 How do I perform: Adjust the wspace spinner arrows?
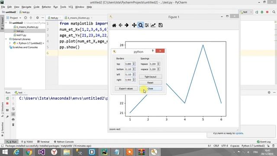coord(158,69)
